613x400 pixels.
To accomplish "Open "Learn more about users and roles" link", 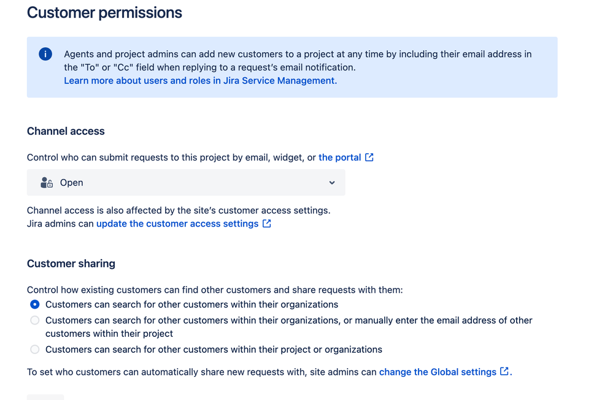I will pyautogui.click(x=199, y=80).
